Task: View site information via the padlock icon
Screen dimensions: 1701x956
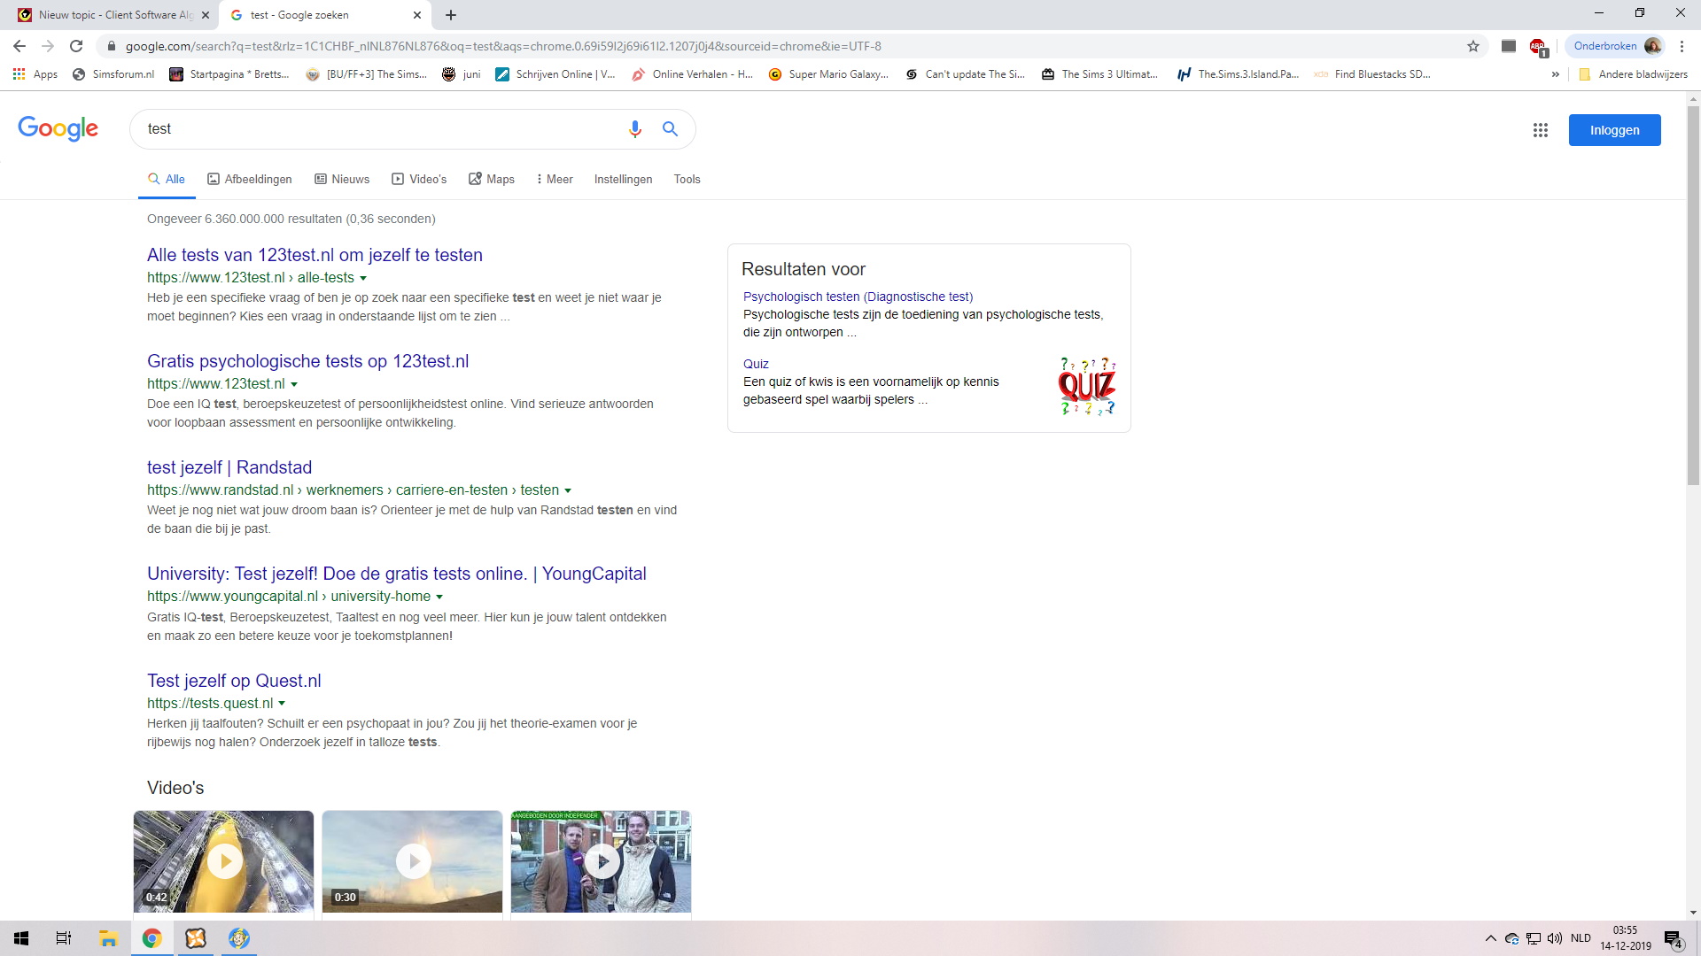Action: coord(111,46)
